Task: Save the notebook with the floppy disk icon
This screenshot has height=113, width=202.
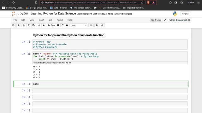Action: (x=13, y=25)
